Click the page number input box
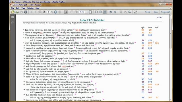182x102 pixels. (x=48, y=12)
